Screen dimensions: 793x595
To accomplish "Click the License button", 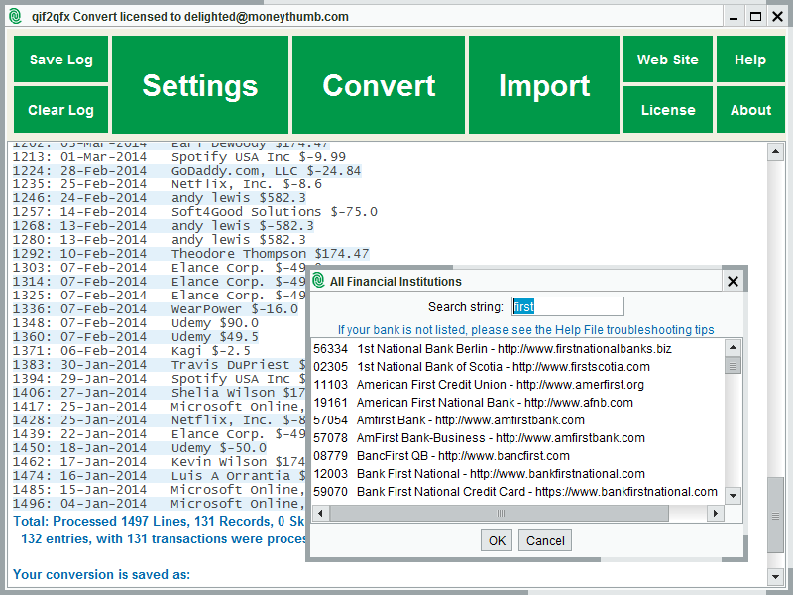I will point(667,110).
